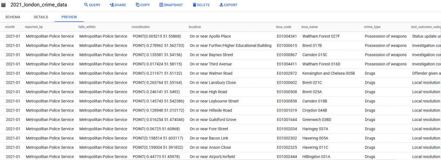441x160 pixels.
Task: Select the Airport/Airfield location cell
Action: (212, 157)
